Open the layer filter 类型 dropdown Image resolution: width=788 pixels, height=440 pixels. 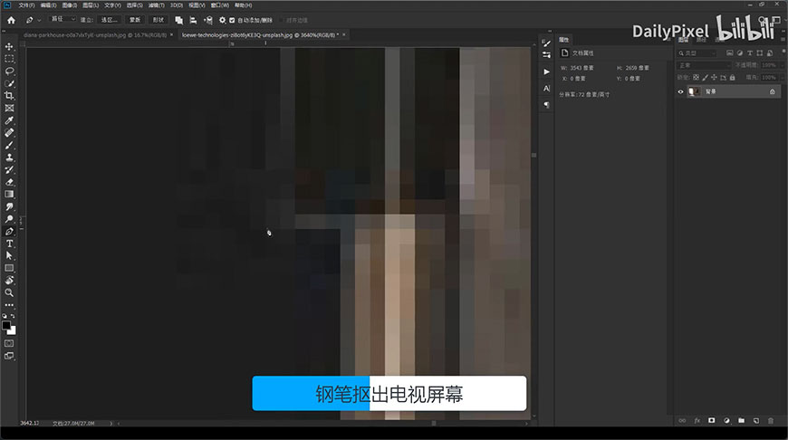point(697,53)
